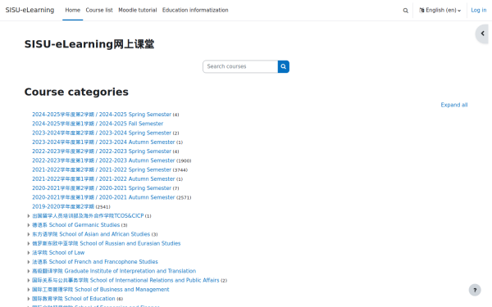Screen dimensions: 492x307
Task: Open 2023-2024 Autumn Semester category
Action: [x=103, y=142]
